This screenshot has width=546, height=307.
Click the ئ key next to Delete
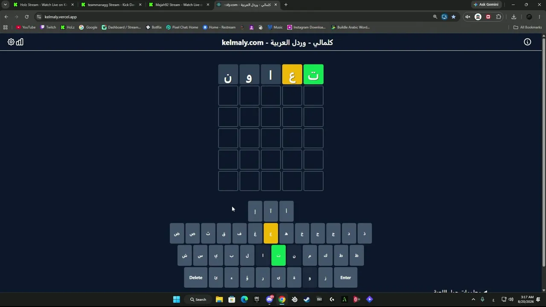[216, 278]
